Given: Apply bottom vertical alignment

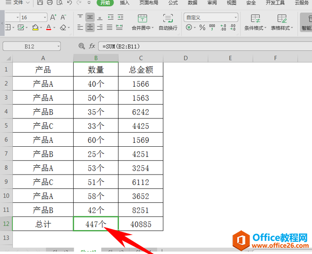Looking at the screenshot, I should [99, 18].
